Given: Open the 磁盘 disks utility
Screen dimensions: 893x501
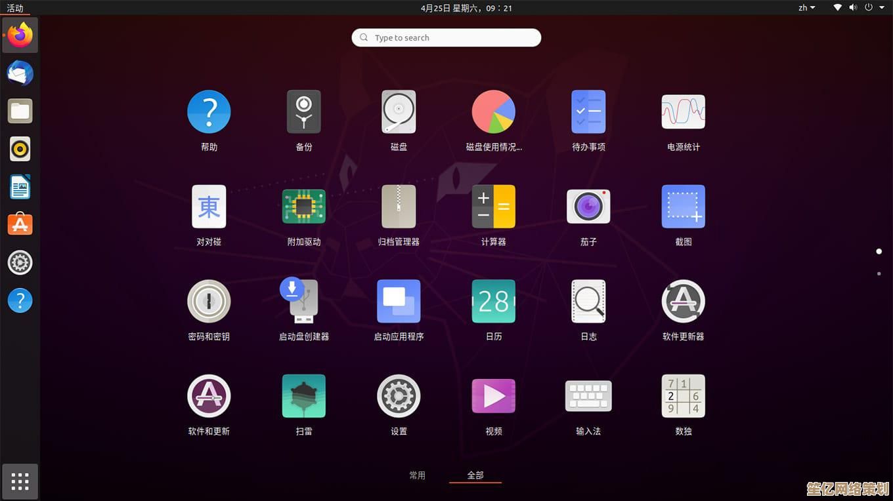Looking at the screenshot, I should point(399,112).
